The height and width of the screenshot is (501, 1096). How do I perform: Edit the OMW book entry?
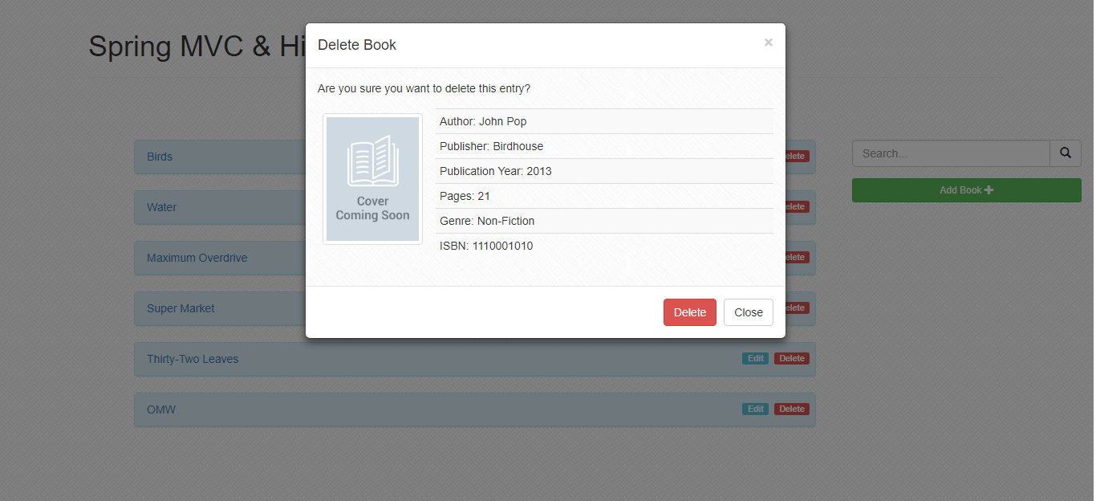755,409
